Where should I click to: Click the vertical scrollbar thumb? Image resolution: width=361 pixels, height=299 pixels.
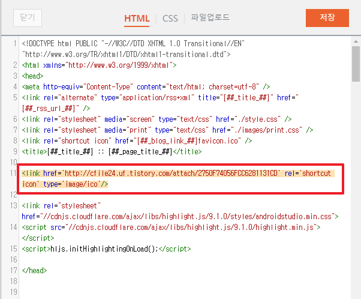(356, 64)
